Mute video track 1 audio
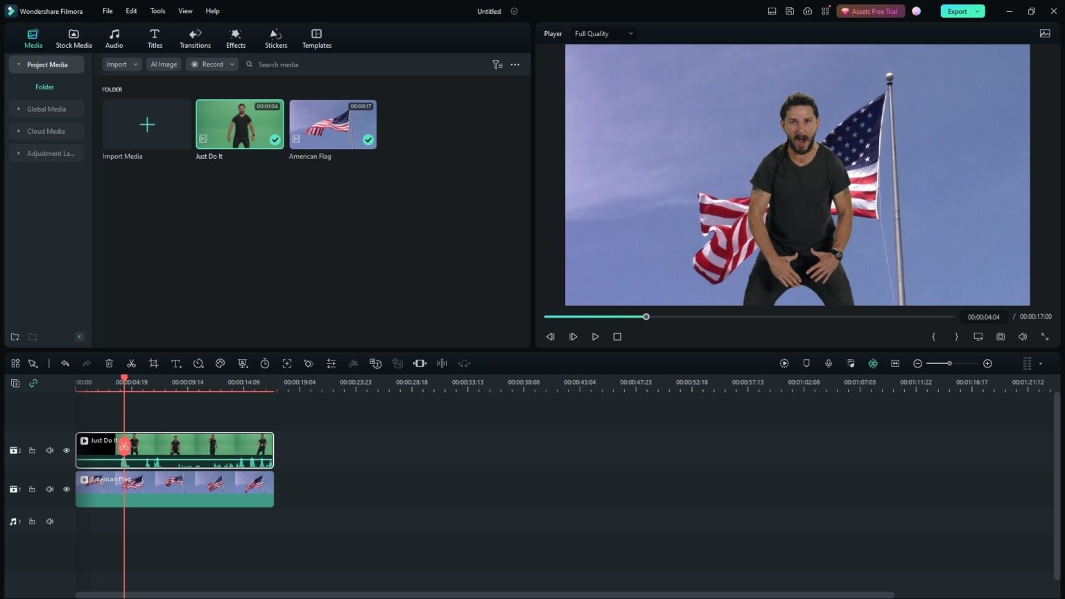 tap(50, 489)
